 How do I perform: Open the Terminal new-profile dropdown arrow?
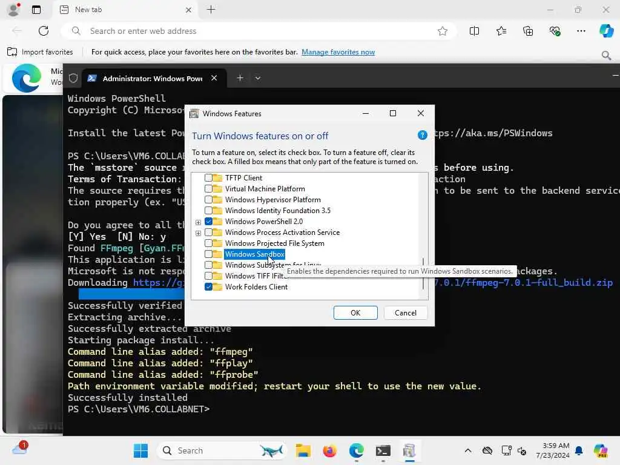coord(258,78)
